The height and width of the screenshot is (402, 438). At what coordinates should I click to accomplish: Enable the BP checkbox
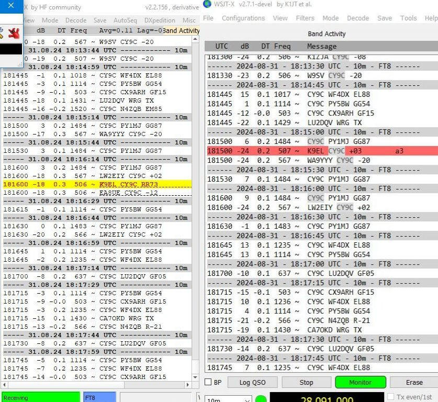point(208,383)
